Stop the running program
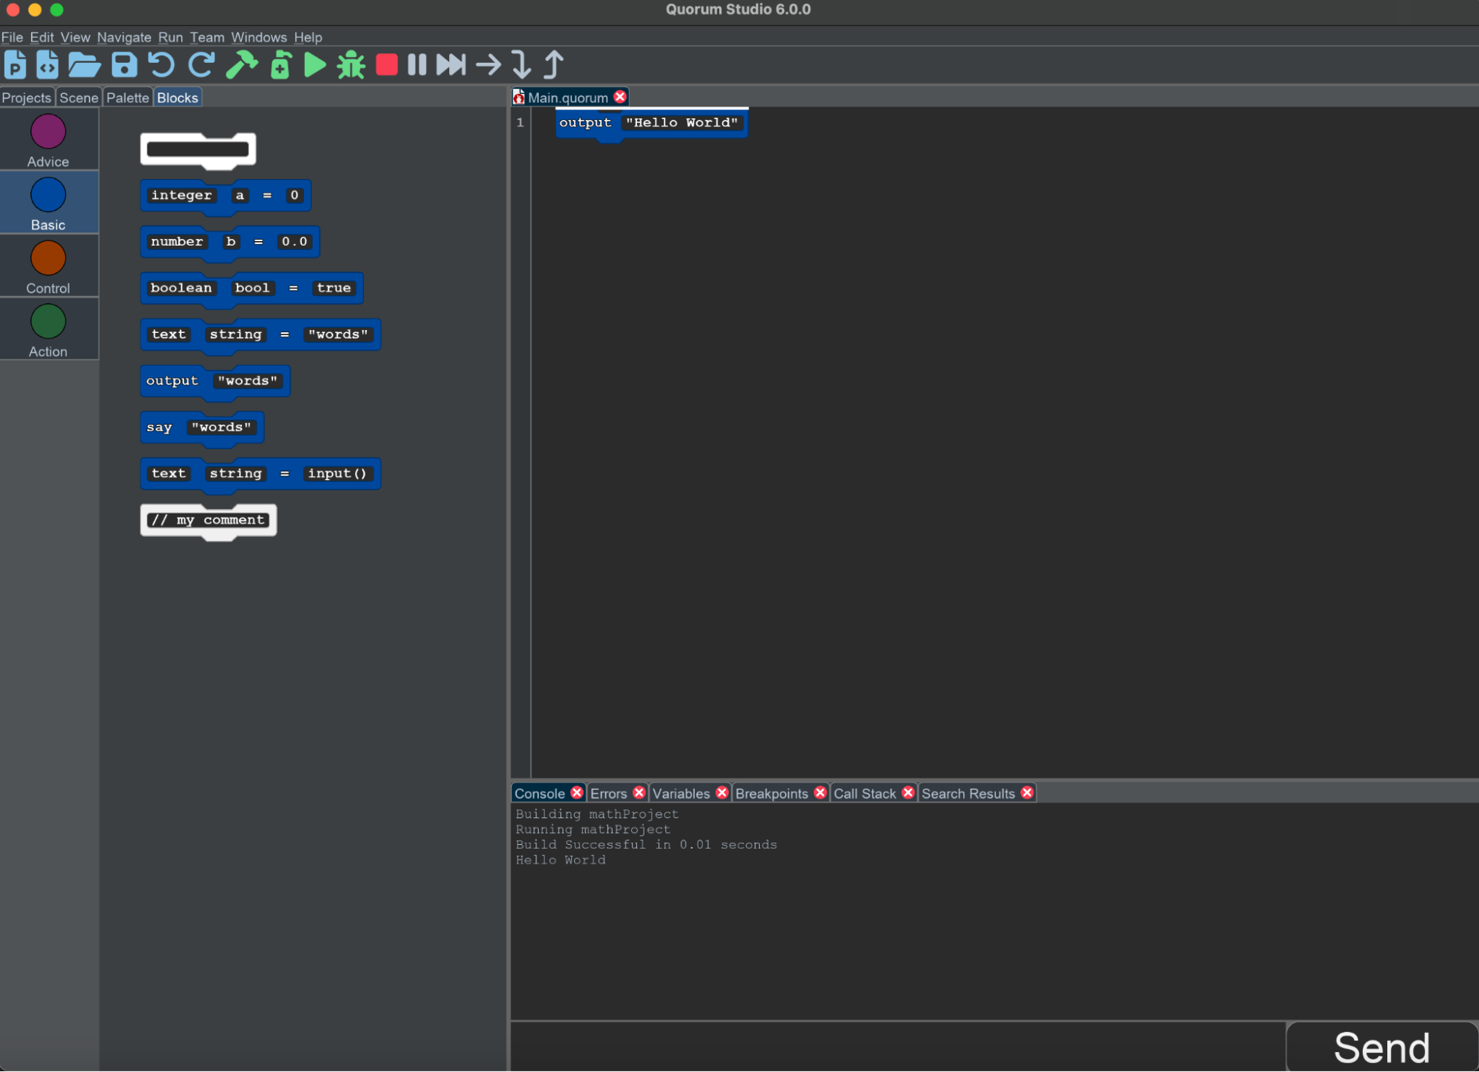Screen dimensions: 1479x1072 pyautogui.click(x=386, y=65)
